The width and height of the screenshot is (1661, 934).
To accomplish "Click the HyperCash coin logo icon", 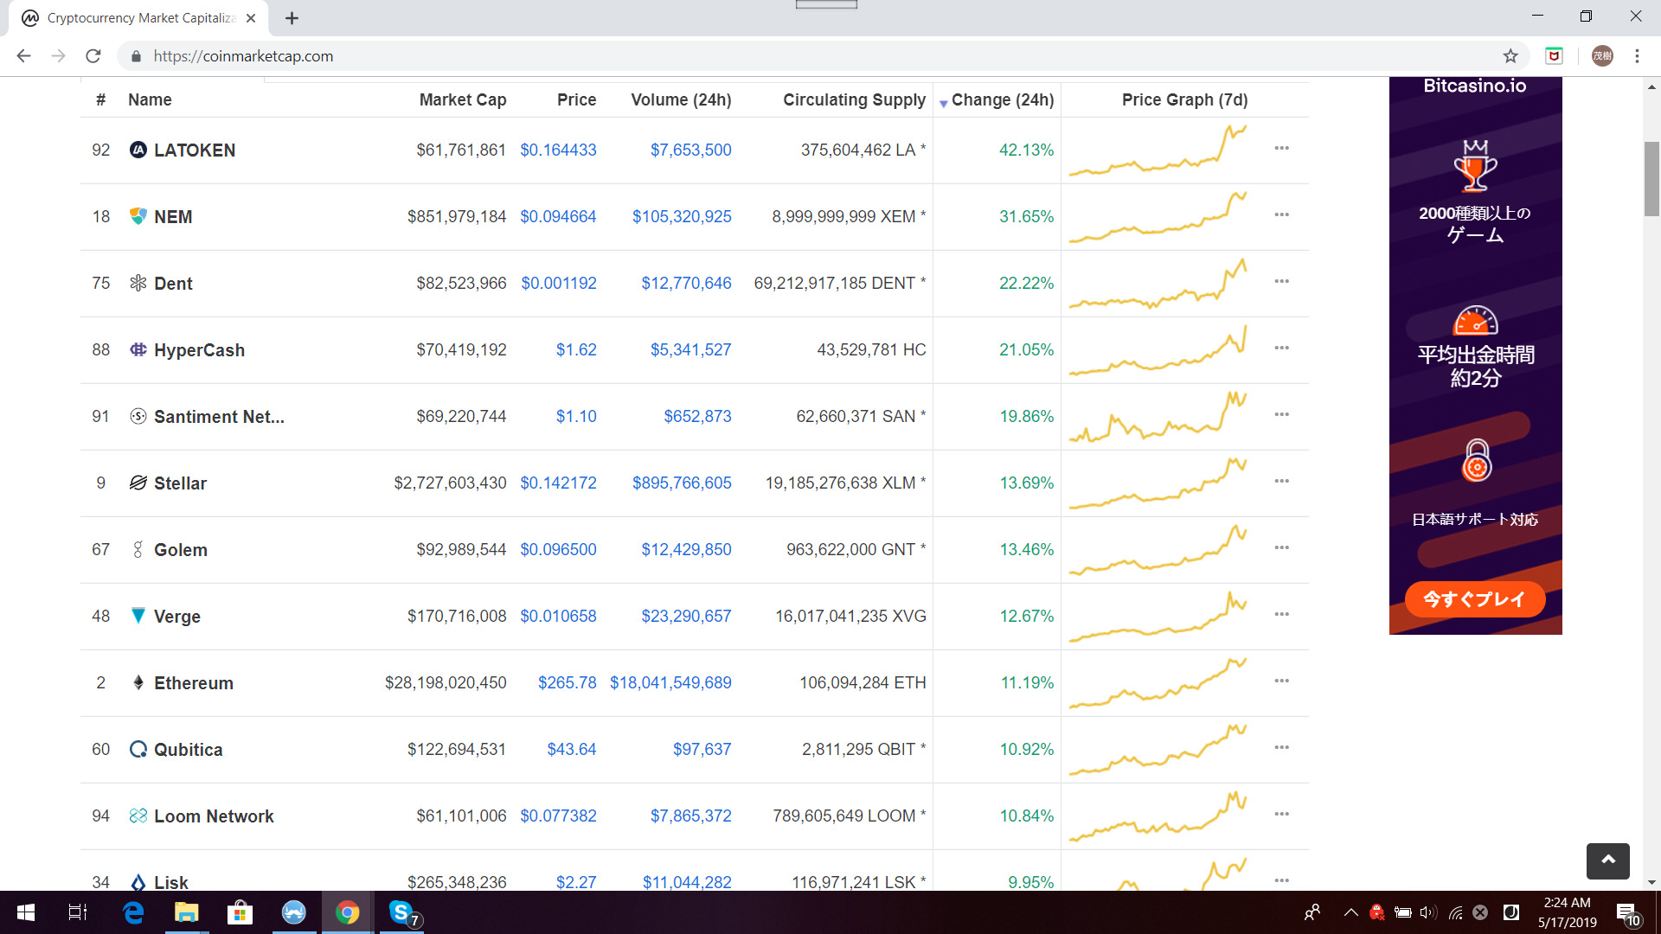I will tap(138, 349).
